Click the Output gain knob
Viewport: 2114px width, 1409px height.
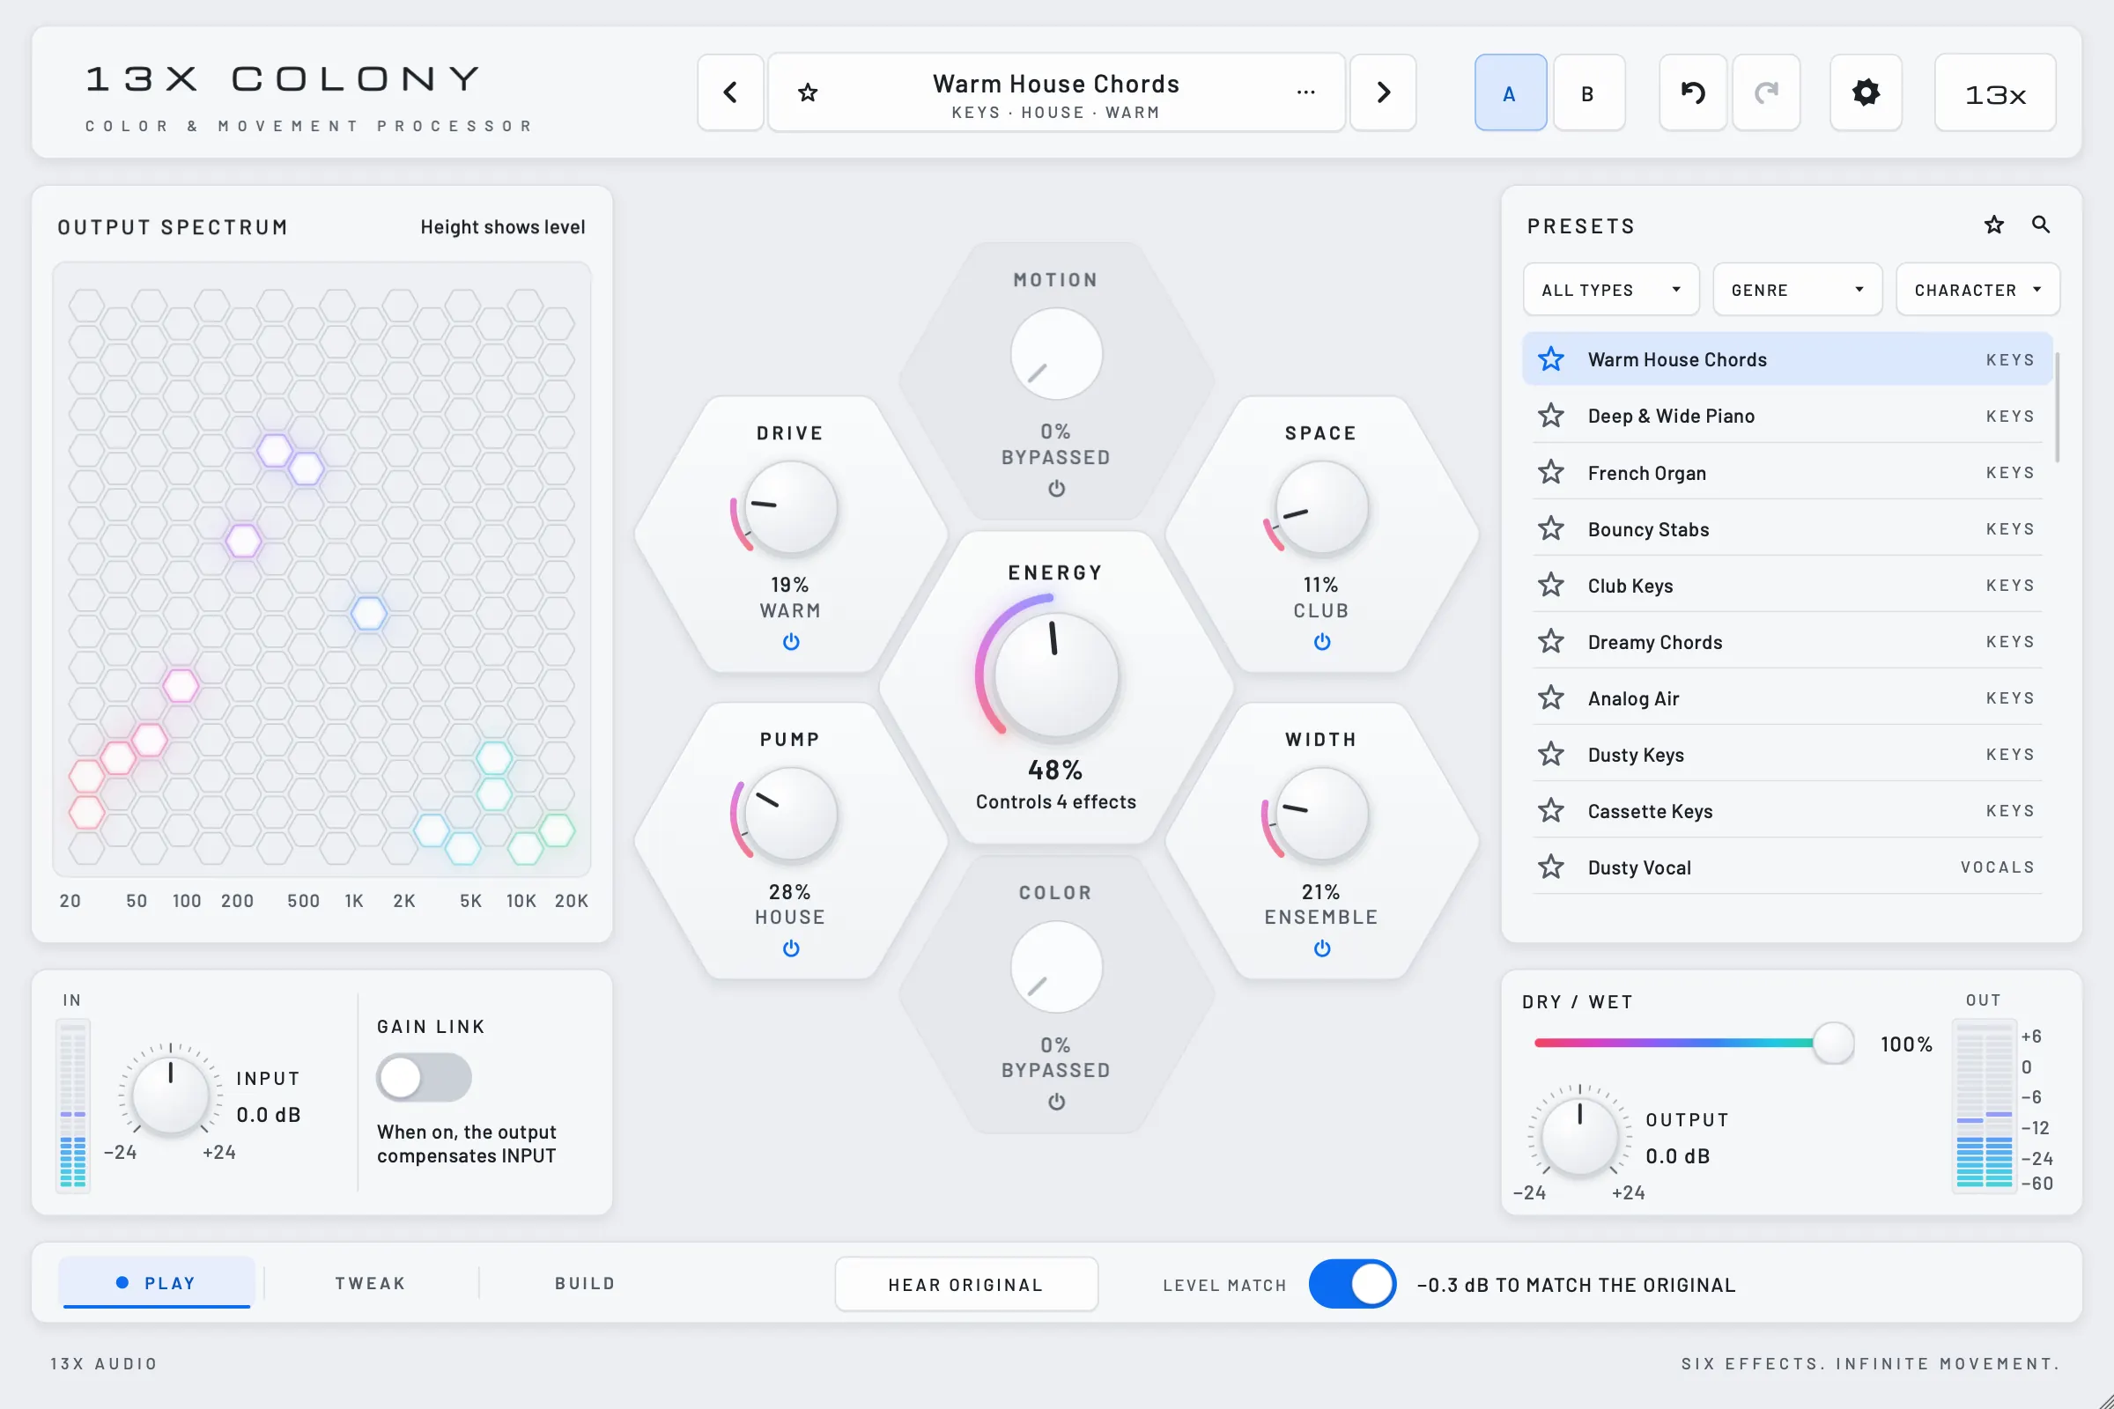point(1579,1136)
